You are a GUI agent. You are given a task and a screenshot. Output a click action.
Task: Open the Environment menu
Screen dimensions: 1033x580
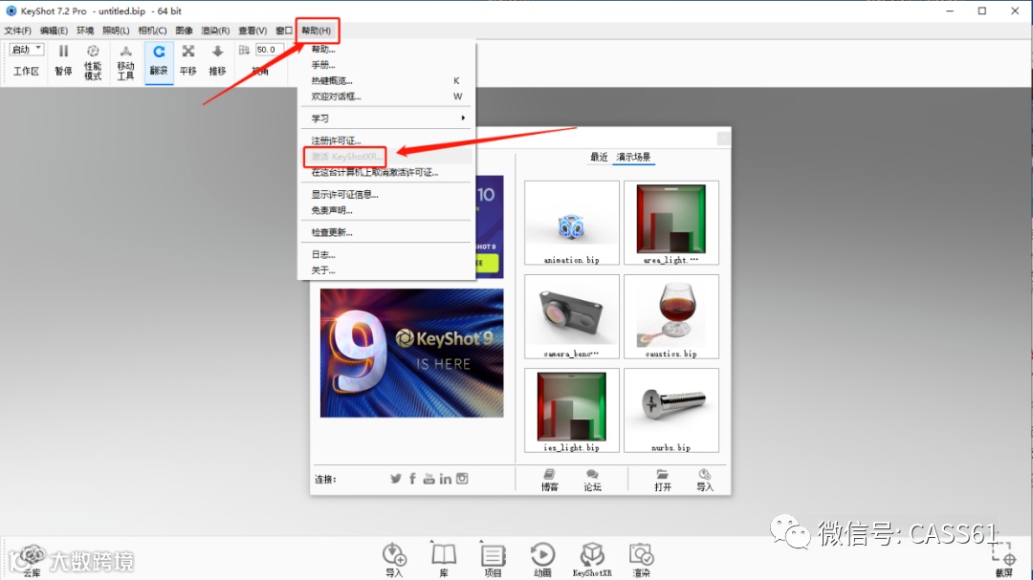[x=85, y=31]
